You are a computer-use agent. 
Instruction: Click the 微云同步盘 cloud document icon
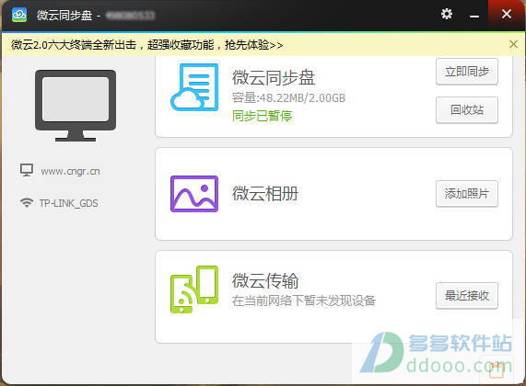click(x=194, y=87)
